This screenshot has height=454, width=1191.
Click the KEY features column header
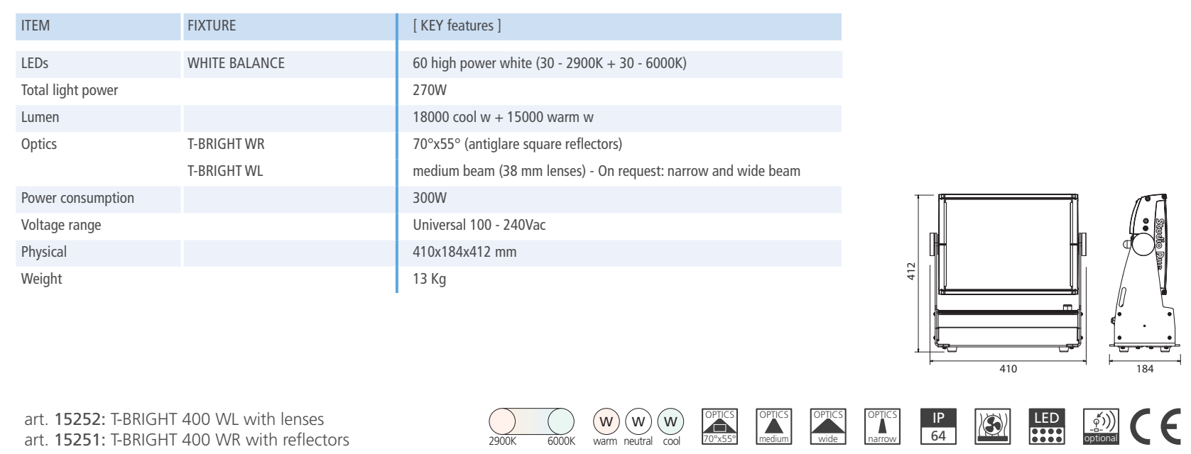(457, 26)
